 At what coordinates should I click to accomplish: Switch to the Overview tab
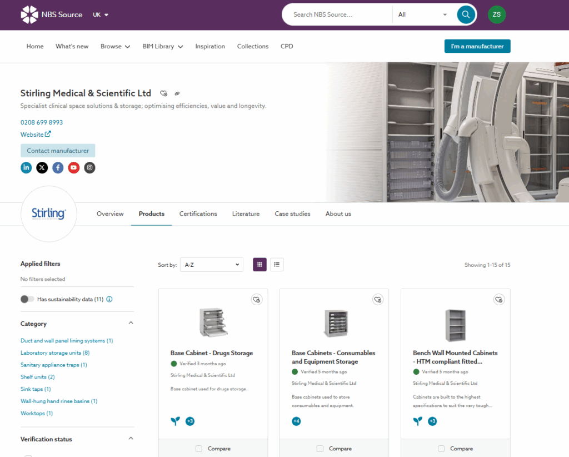[x=110, y=214]
